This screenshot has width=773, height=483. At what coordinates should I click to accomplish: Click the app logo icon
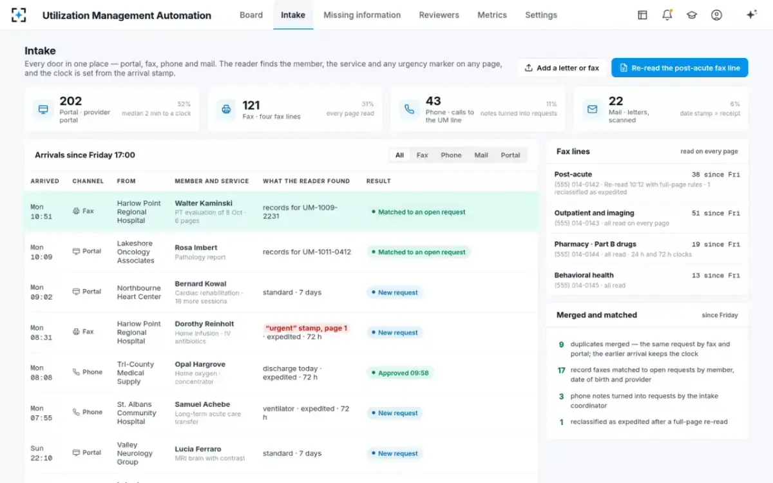19,15
